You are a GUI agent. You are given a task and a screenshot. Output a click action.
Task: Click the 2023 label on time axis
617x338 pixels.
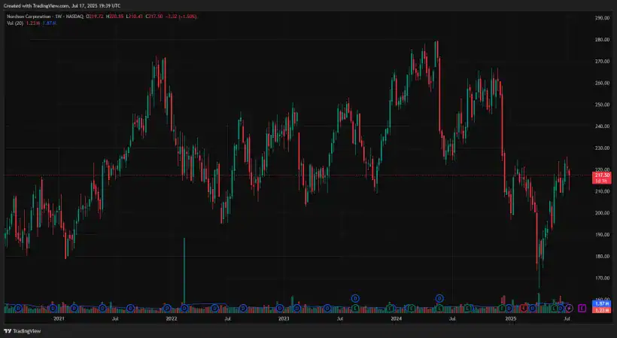(x=284, y=319)
